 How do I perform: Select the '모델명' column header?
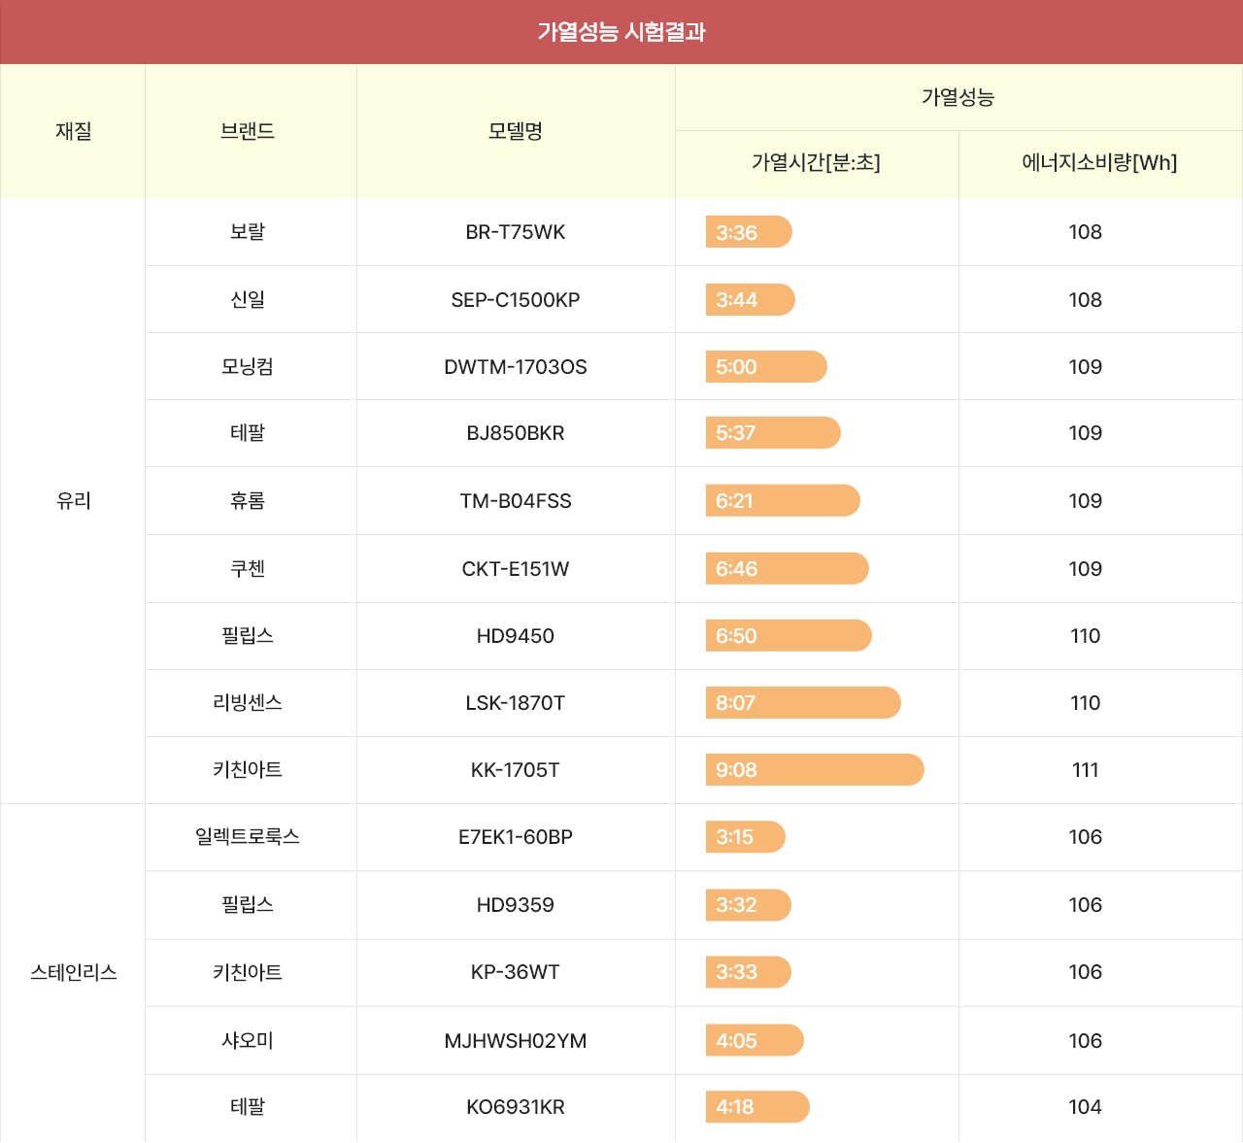coord(516,131)
